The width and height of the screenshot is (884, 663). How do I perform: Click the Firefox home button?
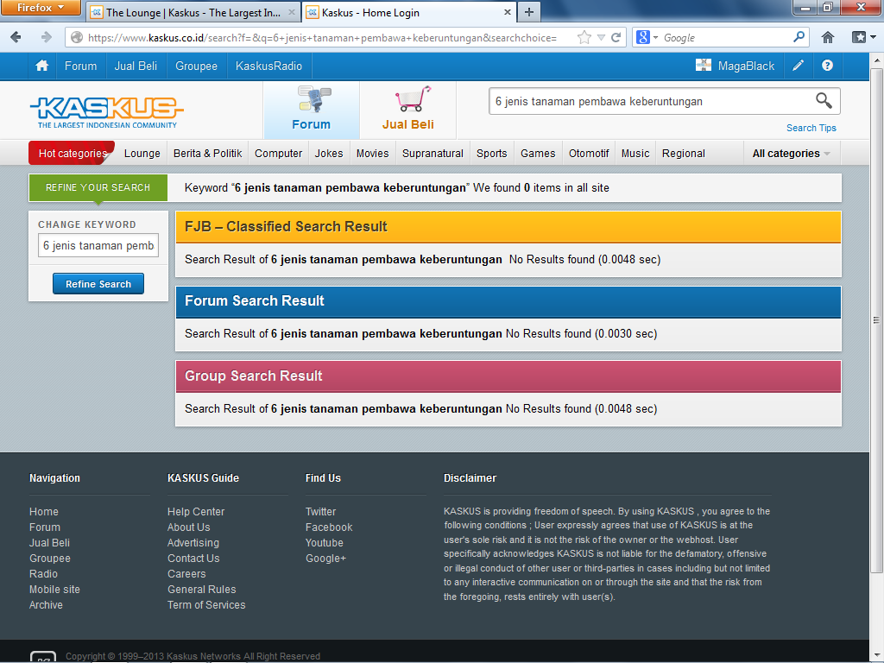point(828,37)
